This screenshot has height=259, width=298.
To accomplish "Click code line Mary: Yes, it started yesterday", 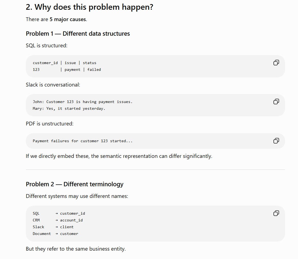I will tap(69, 109).
